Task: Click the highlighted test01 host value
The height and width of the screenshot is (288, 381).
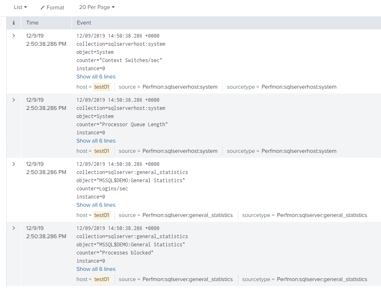Action: (102, 87)
